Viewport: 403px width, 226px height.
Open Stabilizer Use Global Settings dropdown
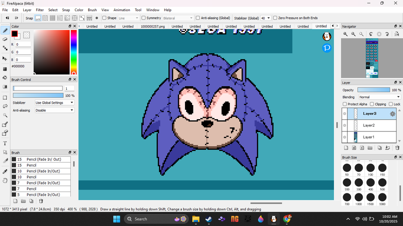coord(55,102)
